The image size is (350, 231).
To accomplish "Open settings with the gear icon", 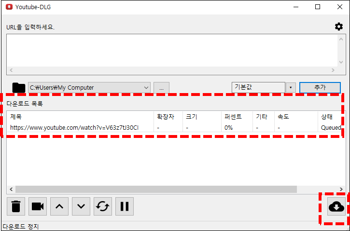I will (x=339, y=27).
